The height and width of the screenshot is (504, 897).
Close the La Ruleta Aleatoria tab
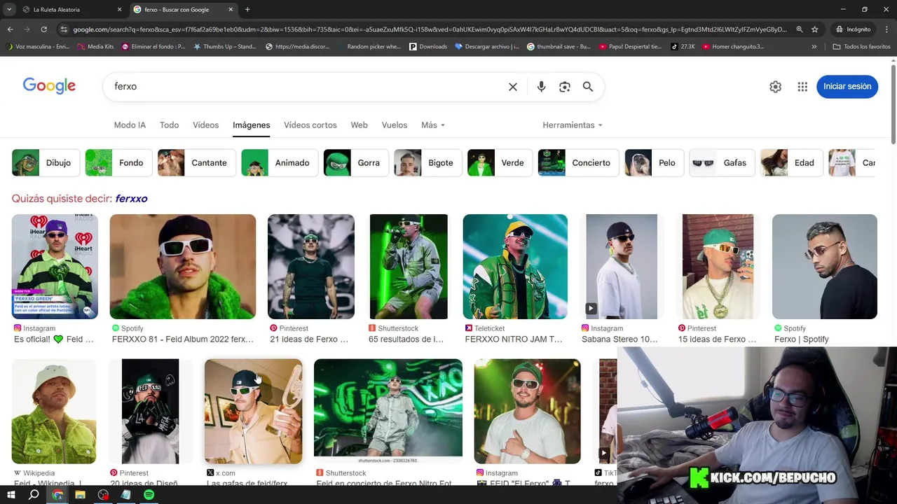119,10
